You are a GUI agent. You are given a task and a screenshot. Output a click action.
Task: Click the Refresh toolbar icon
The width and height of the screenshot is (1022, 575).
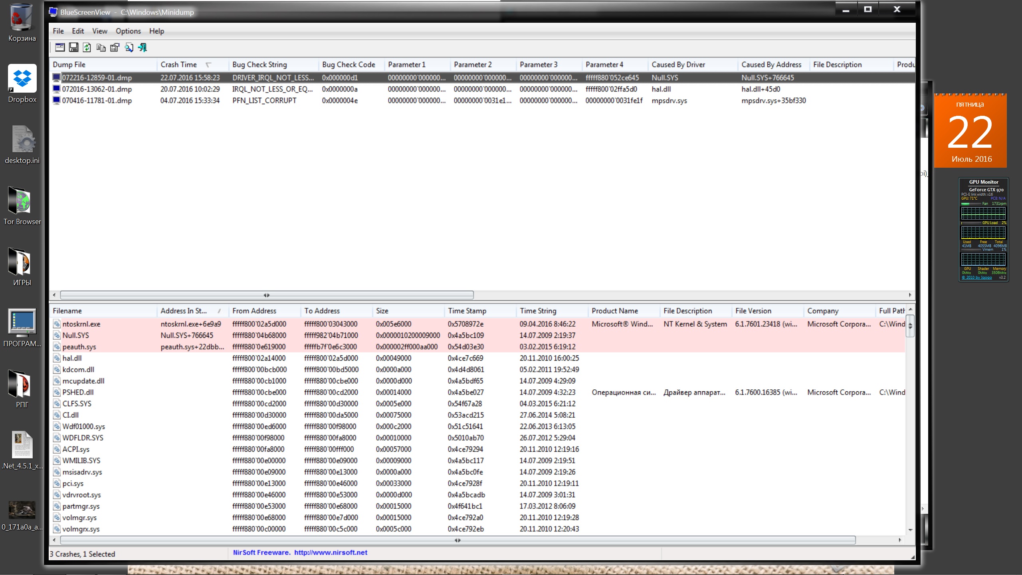pos(87,48)
